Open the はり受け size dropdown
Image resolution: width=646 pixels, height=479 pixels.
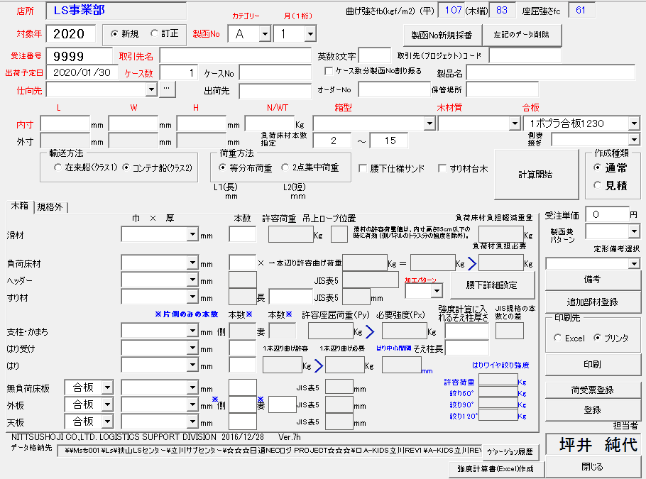[192, 348]
